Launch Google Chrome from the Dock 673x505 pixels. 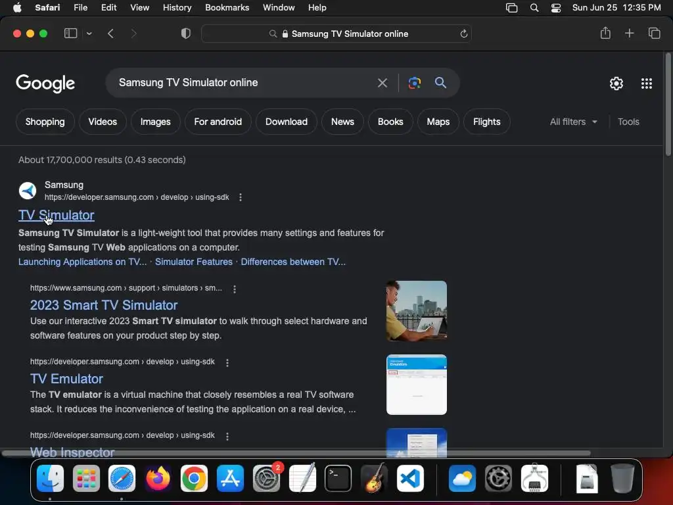point(194,478)
